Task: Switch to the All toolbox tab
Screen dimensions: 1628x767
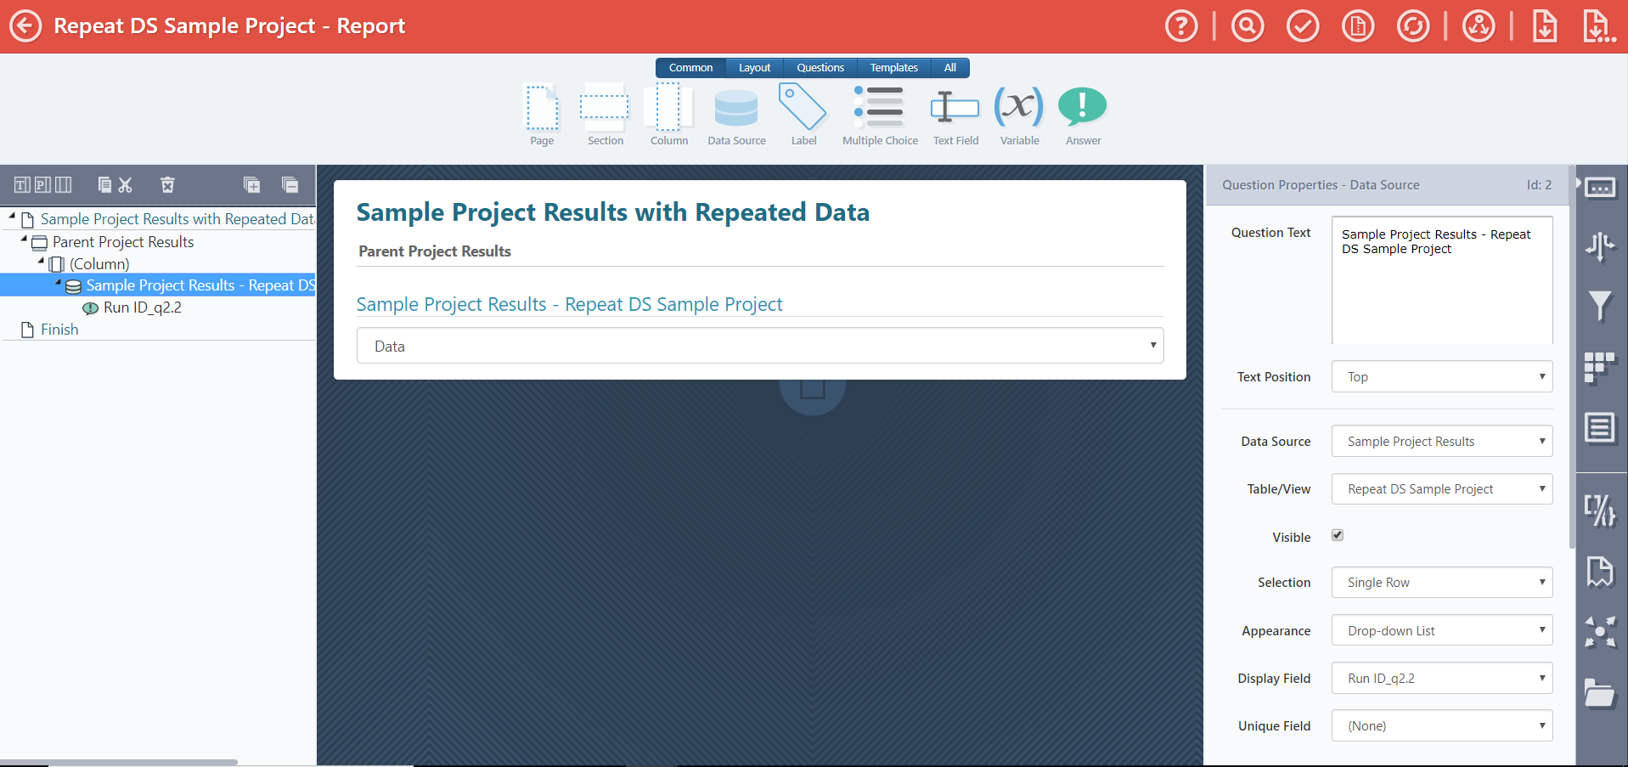Action: 950,67
